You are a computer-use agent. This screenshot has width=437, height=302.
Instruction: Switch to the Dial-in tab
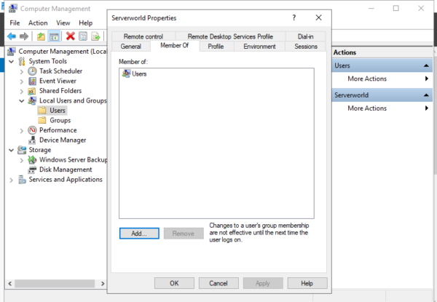(x=305, y=36)
